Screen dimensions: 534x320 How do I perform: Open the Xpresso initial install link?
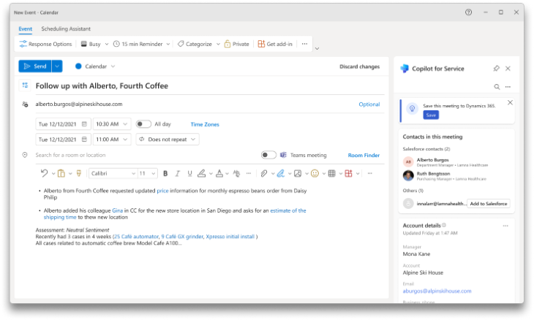point(230,237)
